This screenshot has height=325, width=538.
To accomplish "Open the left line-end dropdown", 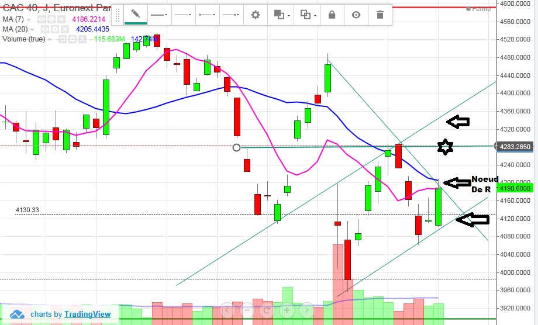I will 207,15.
